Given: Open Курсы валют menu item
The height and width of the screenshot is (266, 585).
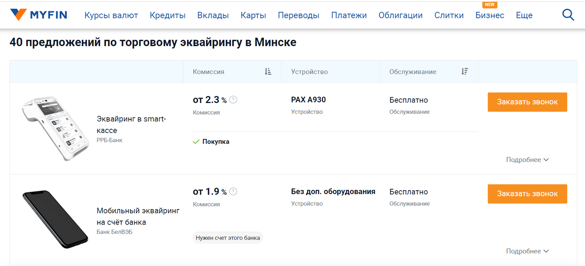Looking at the screenshot, I should (x=111, y=15).
